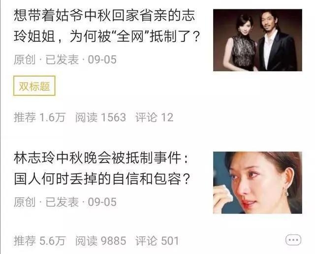Click 已发表 status of first article
Screen dimensions: 315x254
click(x=62, y=60)
